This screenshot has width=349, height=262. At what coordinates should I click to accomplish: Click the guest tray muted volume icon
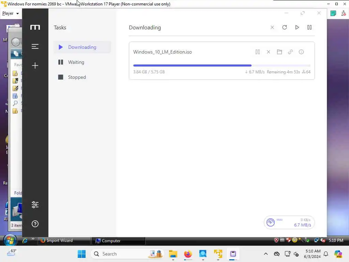tap(323, 240)
